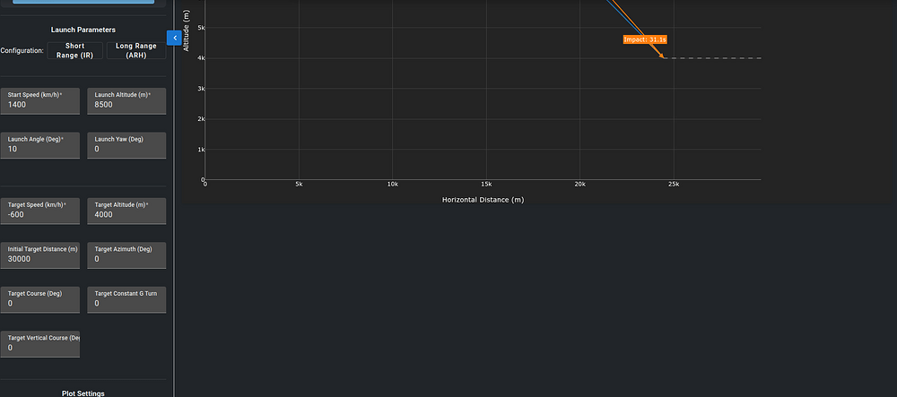Collapse the sidebar with the blue chevron
This screenshot has height=397, width=897.
point(175,38)
